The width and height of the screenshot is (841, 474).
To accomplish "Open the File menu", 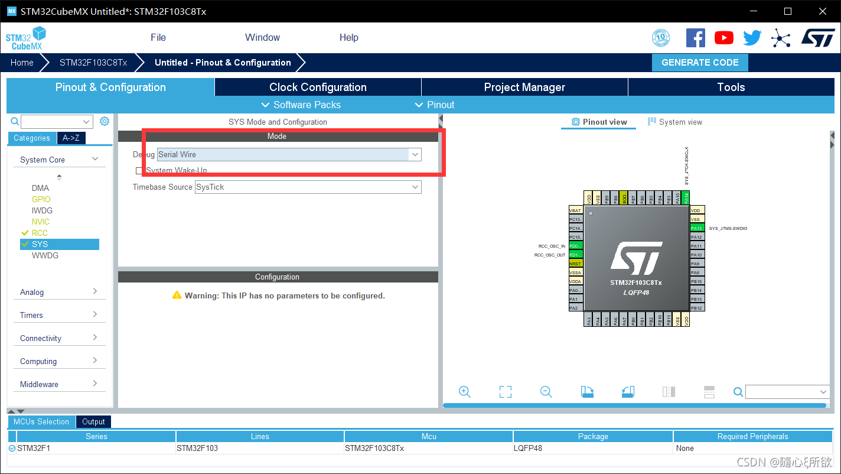I will pyautogui.click(x=158, y=37).
